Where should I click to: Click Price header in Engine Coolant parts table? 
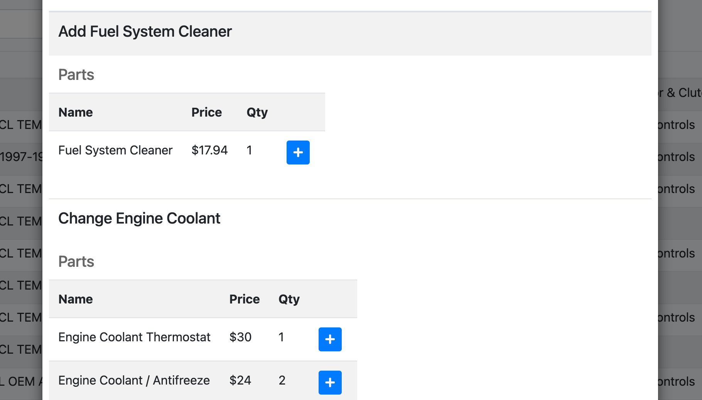[244, 299]
